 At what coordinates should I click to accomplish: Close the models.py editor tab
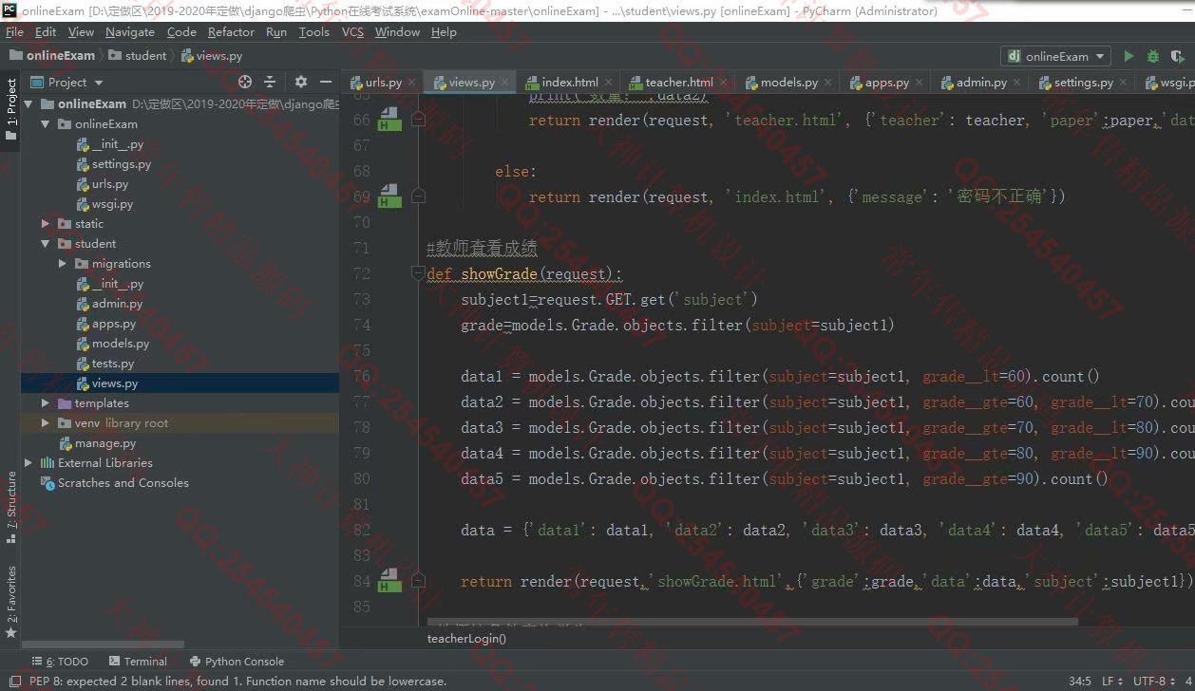(x=829, y=83)
